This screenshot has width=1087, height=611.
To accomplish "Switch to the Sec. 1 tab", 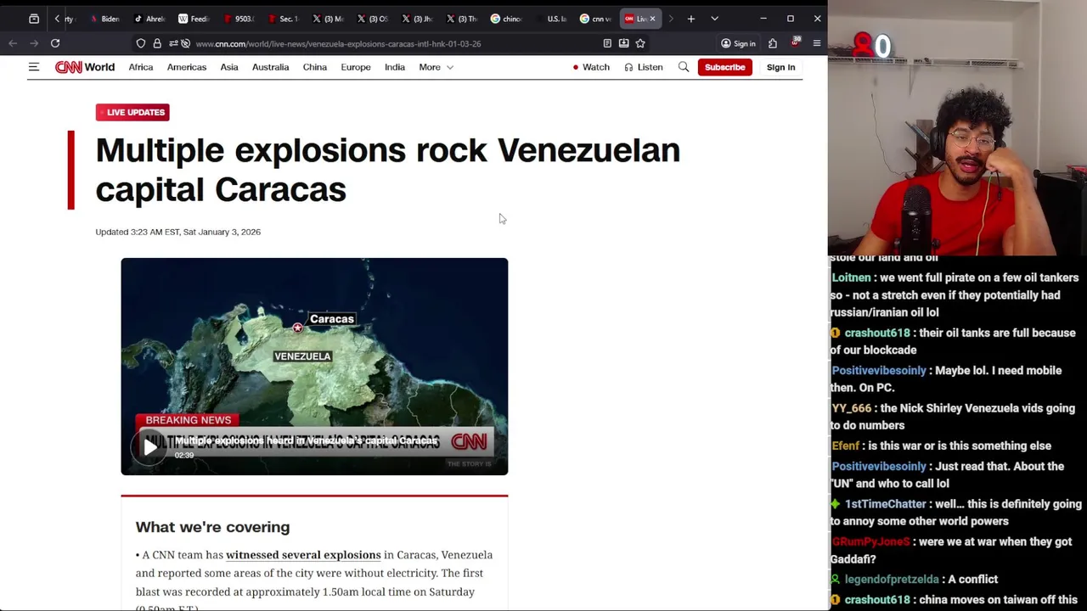I will tap(284, 19).
